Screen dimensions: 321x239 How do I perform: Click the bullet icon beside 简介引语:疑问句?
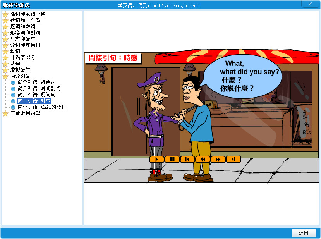pos(13,95)
